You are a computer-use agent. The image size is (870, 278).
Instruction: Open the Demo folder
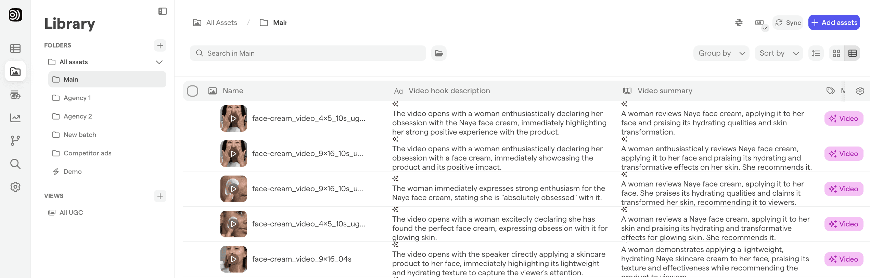pyautogui.click(x=107, y=171)
